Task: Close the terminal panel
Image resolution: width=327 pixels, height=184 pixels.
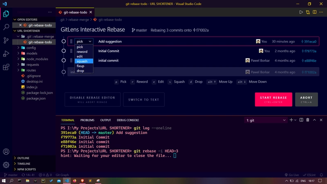Action: click(x=321, y=120)
